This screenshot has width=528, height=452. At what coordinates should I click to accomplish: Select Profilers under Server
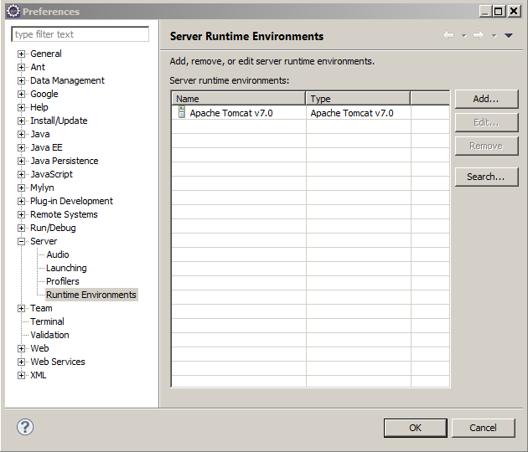(63, 281)
